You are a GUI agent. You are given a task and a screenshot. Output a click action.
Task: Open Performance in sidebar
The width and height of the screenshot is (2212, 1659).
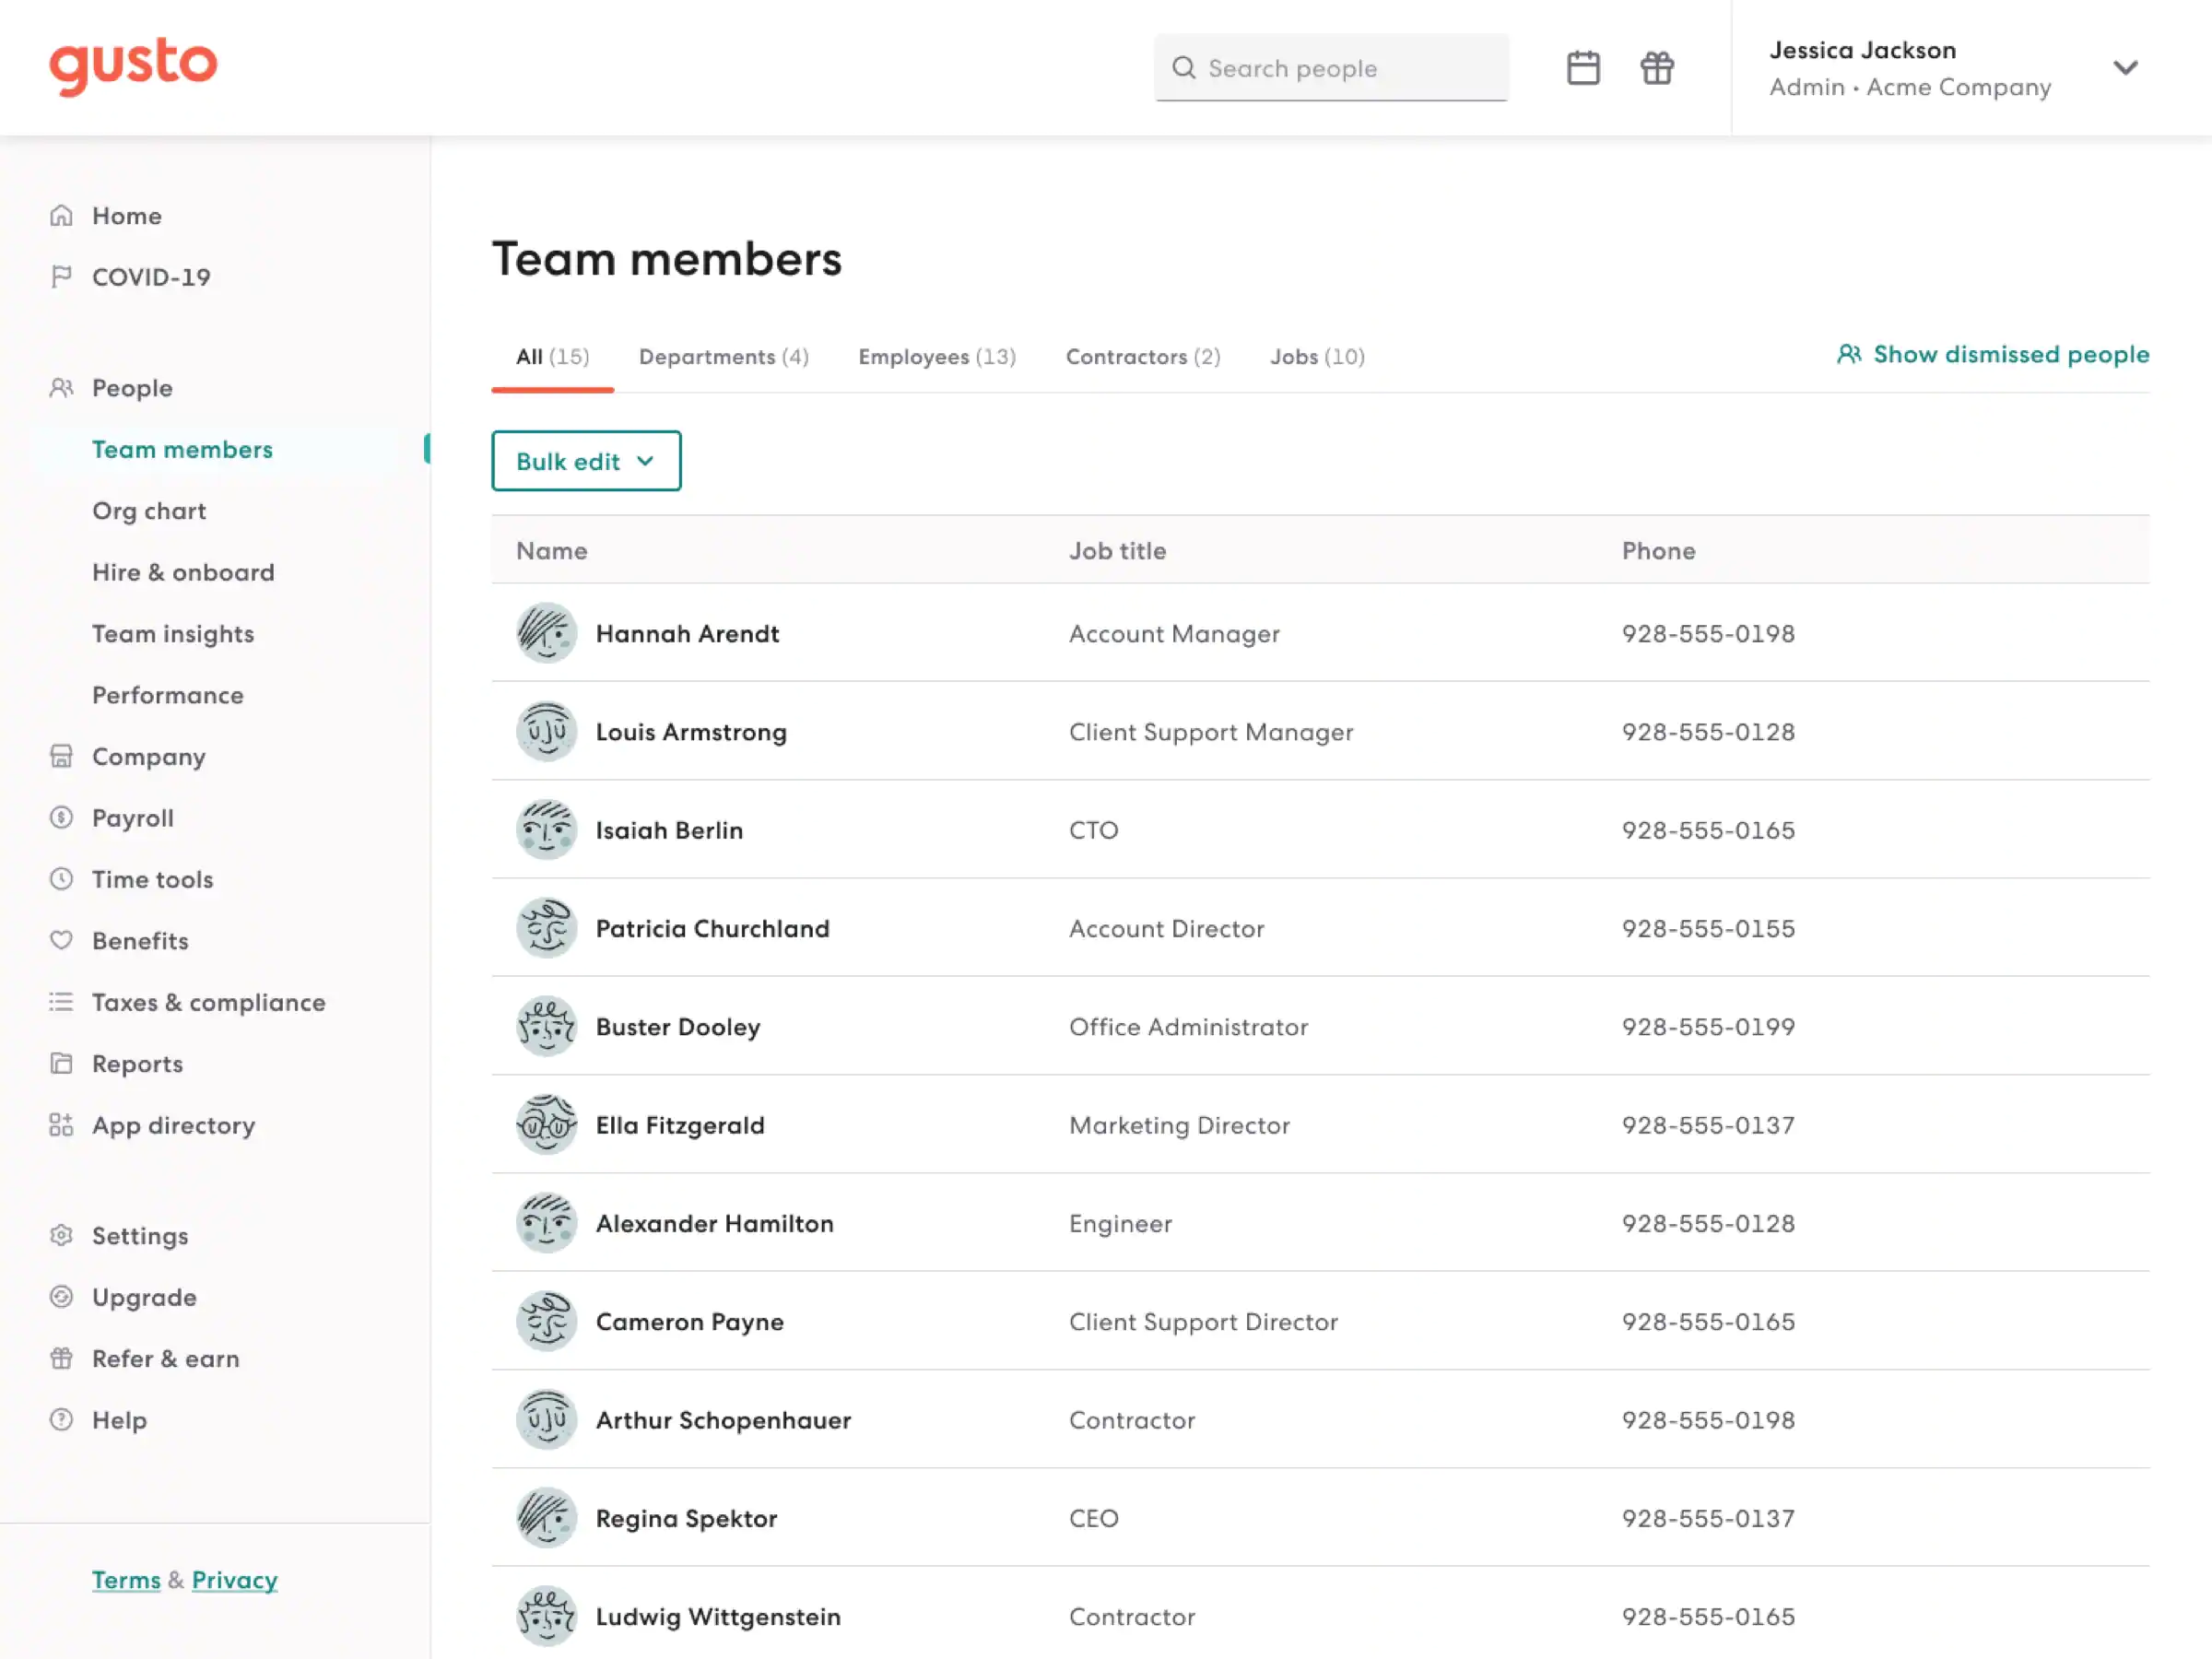[x=168, y=695]
